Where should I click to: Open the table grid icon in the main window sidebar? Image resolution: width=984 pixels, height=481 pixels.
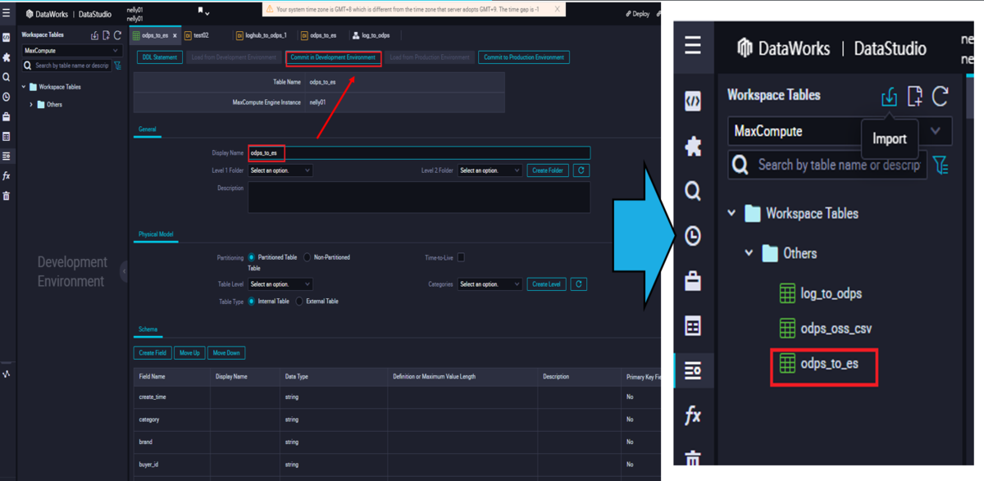pos(7,136)
